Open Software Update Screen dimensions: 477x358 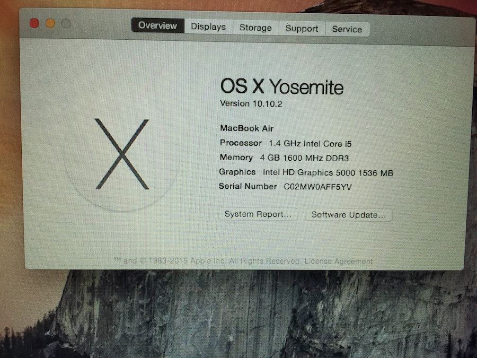point(349,215)
